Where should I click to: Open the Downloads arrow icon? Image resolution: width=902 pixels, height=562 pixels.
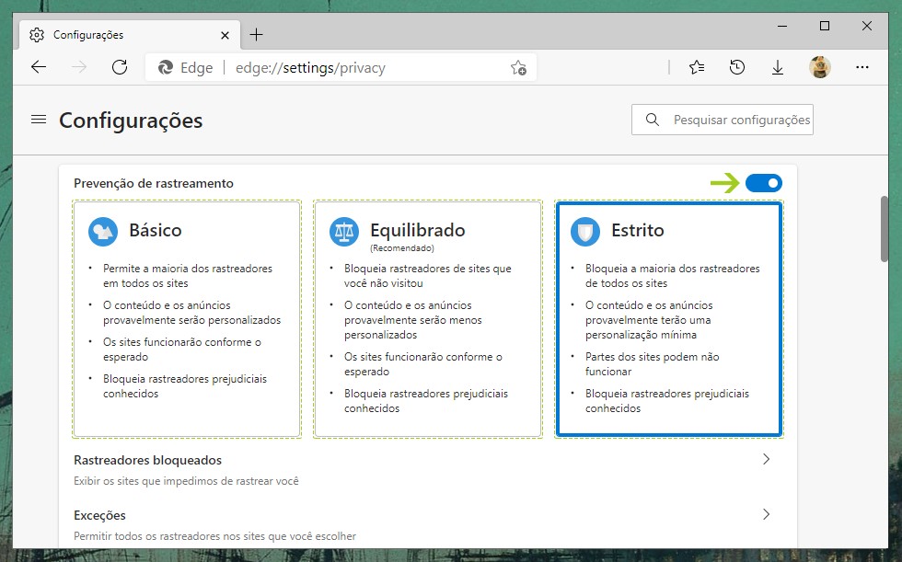click(778, 67)
